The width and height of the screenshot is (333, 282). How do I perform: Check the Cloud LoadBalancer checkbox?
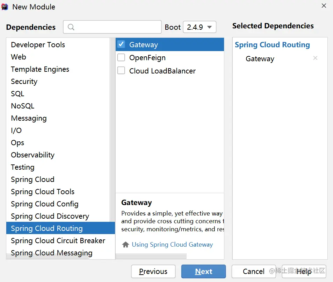click(x=121, y=71)
